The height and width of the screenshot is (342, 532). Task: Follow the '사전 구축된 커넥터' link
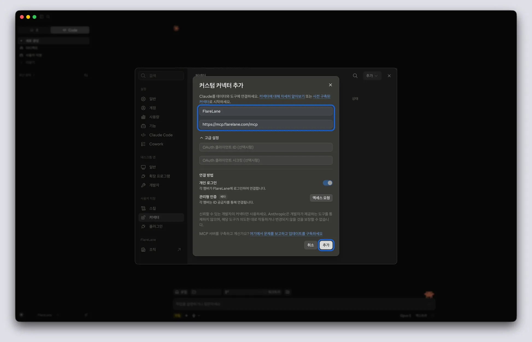322,96
